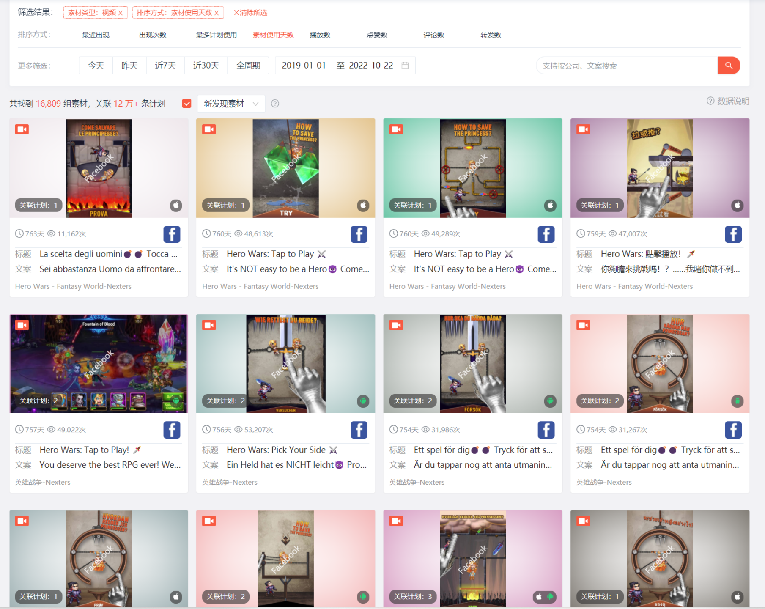Image resolution: width=765 pixels, height=609 pixels.
Task: Select the 全周期 date filter
Action: click(248, 66)
